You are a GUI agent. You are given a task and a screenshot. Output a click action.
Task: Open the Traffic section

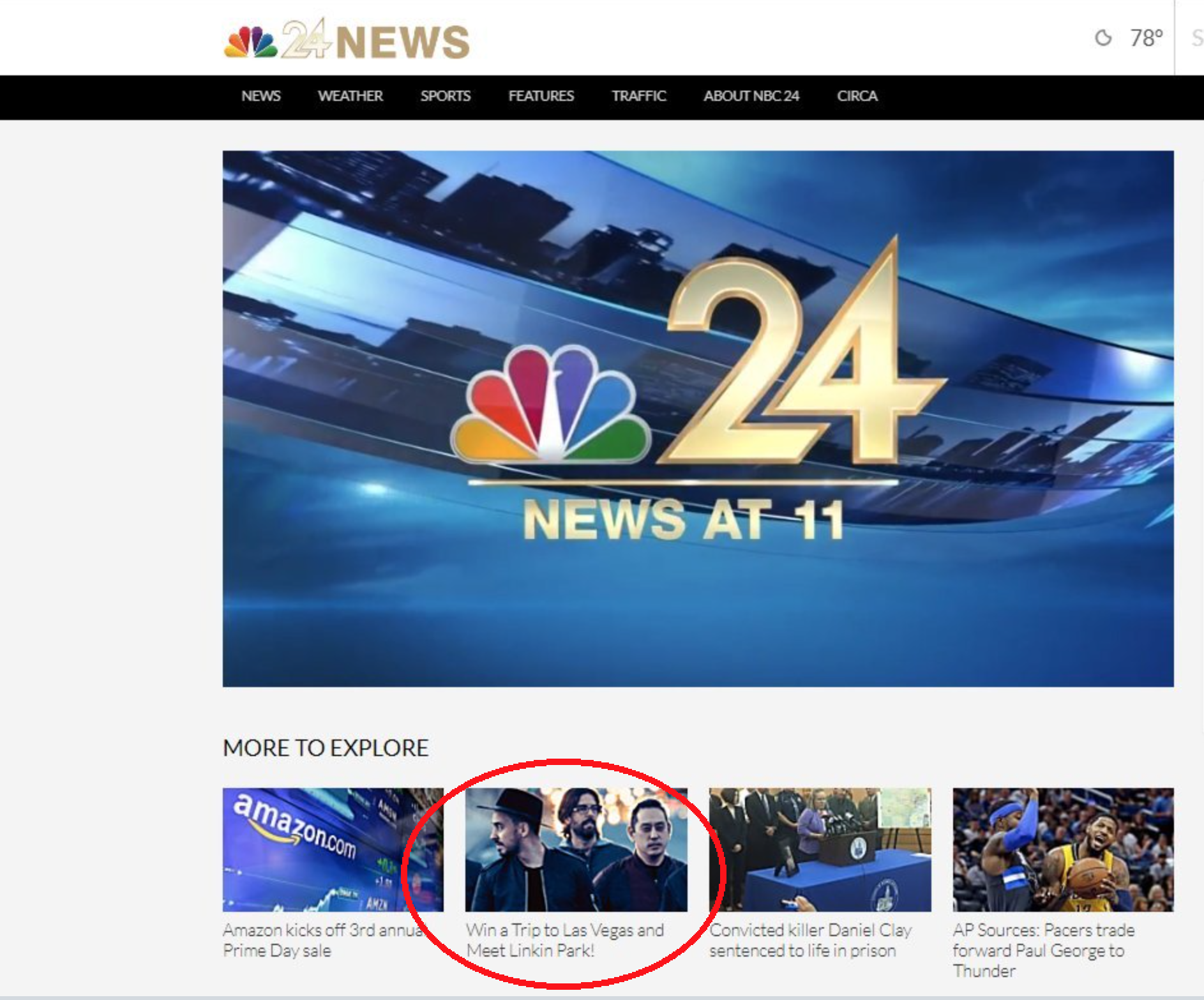(x=638, y=96)
